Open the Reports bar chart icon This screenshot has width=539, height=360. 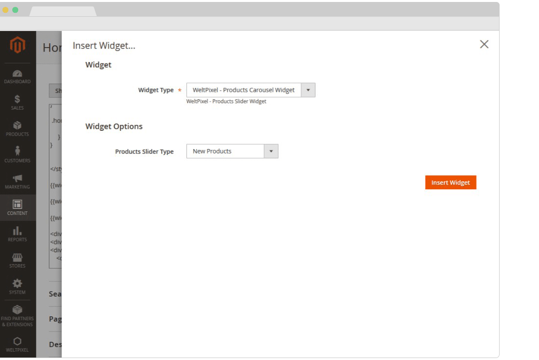pyautogui.click(x=17, y=234)
